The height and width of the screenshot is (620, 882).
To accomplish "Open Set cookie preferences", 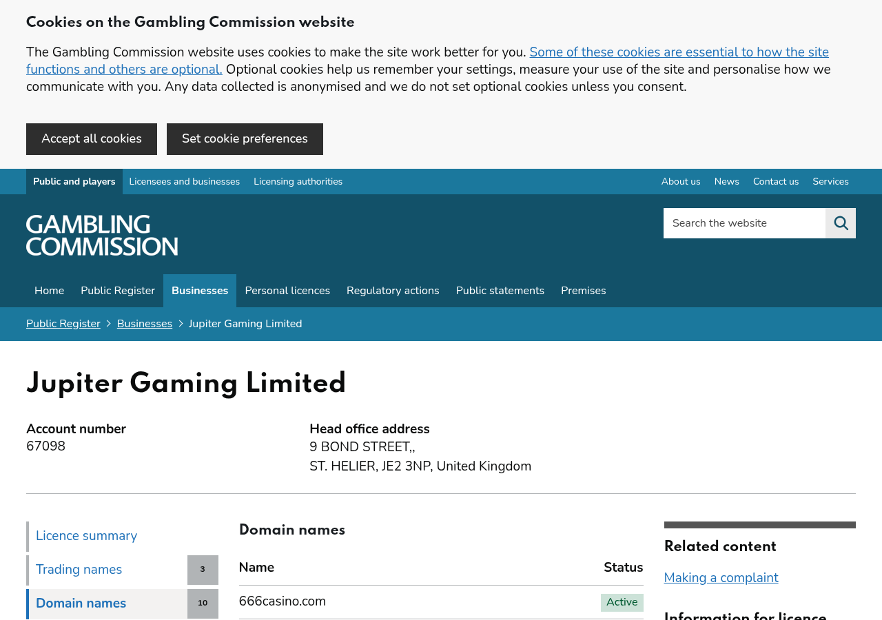I will [x=245, y=139].
